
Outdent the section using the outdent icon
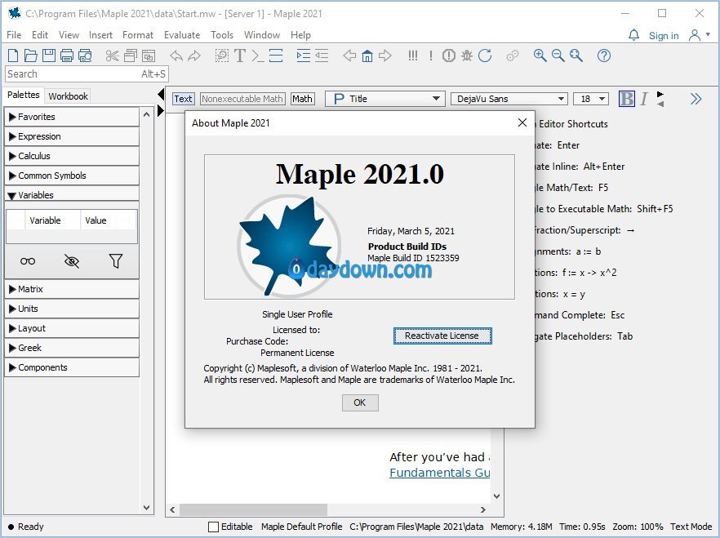pos(322,56)
